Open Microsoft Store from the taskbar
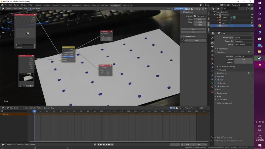The image size is (265, 149). coord(260,39)
